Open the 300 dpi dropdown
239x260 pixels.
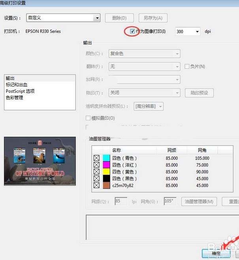pos(188,31)
